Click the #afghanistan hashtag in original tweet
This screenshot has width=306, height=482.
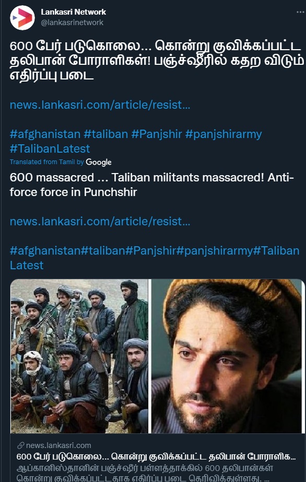tap(45, 134)
